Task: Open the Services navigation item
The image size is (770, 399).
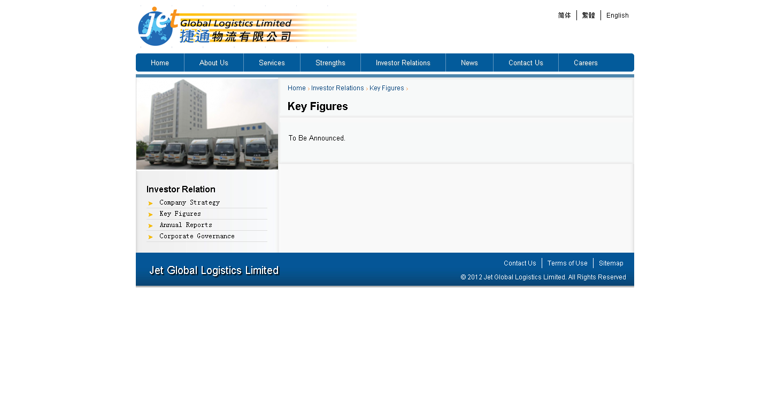Action: (x=272, y=63)
